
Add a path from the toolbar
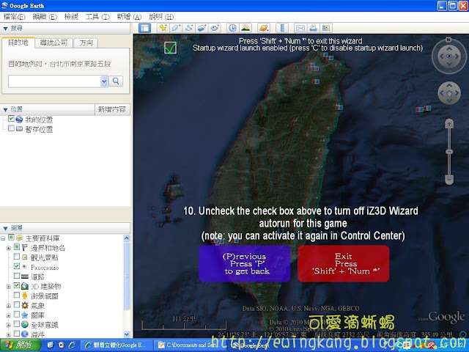coord(188,28)
